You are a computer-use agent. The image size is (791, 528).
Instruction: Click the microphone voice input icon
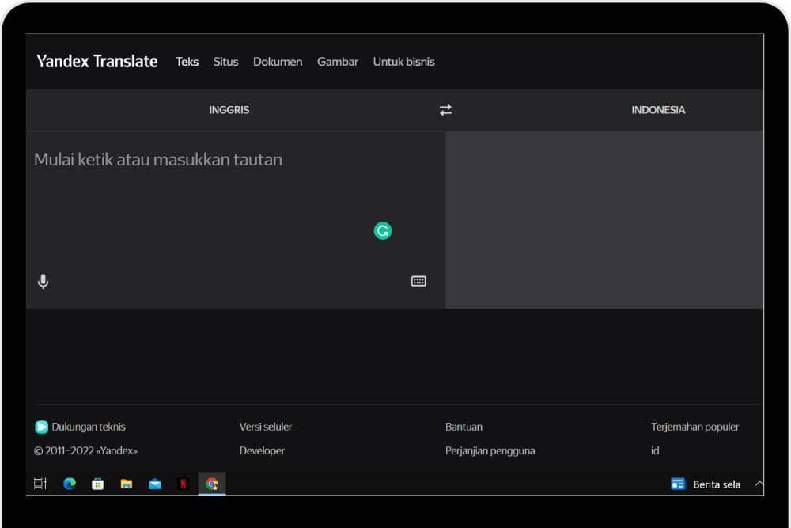coord(44,282)
